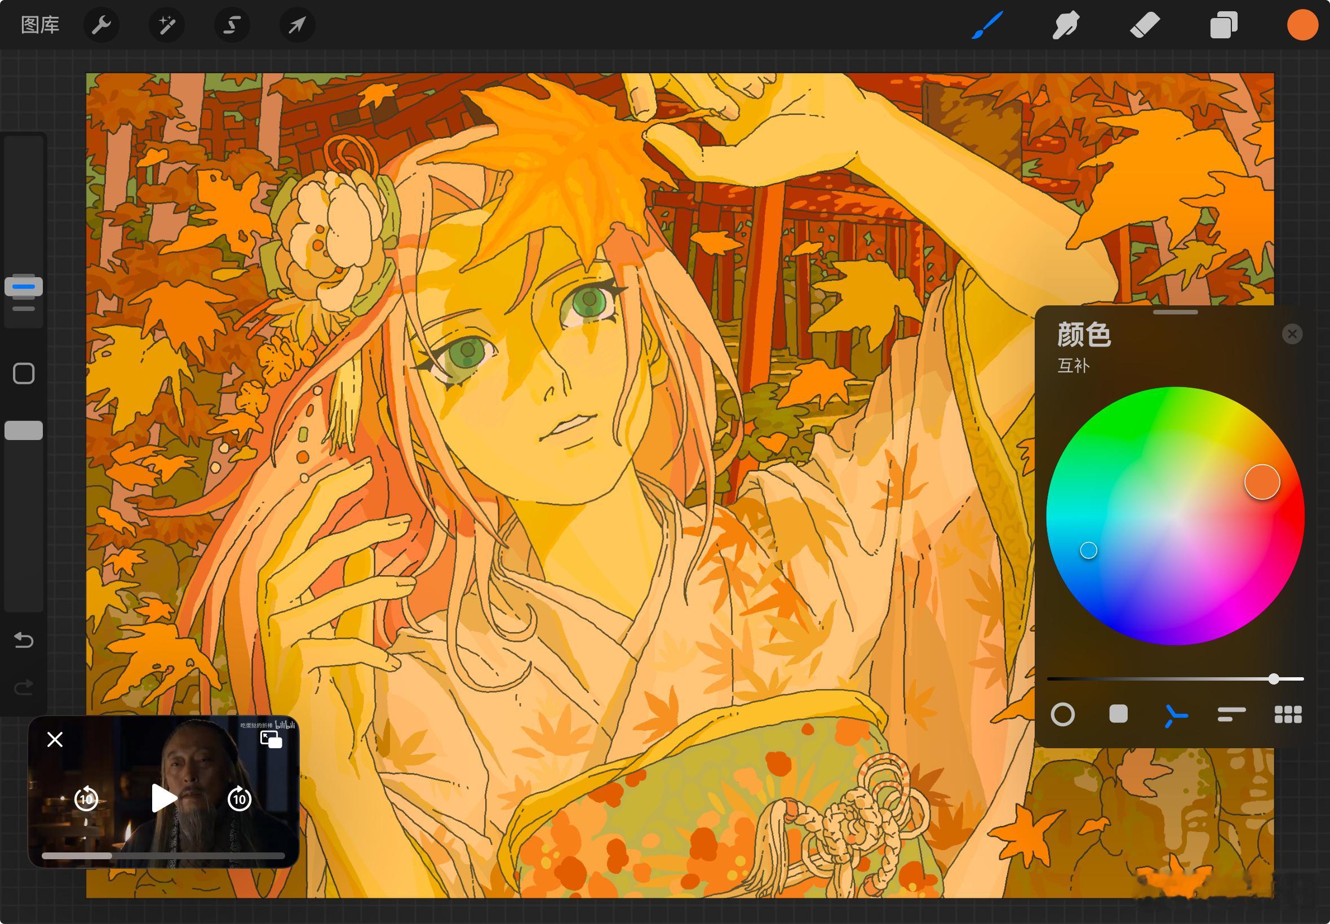This screenshot has height=924, width=1330.
Task: Undo the last action
Action: tap(24, 639)
